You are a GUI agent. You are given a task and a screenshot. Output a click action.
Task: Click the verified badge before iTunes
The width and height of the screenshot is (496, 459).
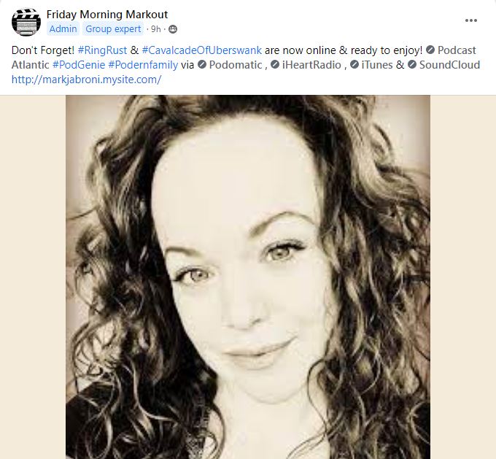[354, 64]
